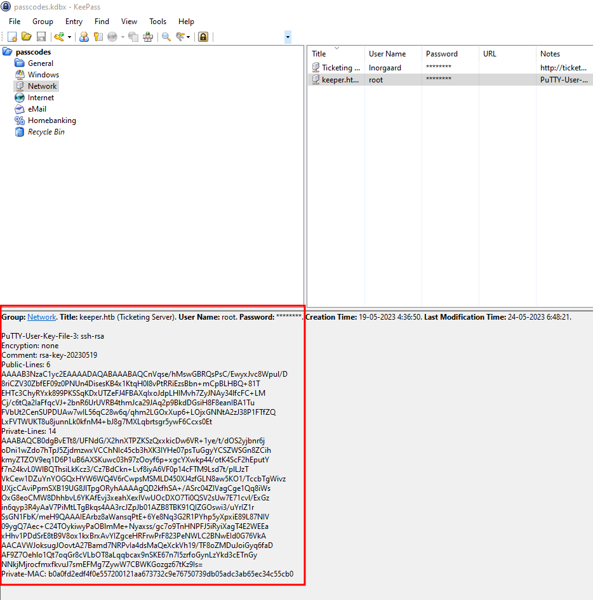The height and width of the screenshot is (600, 593).
Task: Sort by the Title column header
Action: tap(336, 53)
